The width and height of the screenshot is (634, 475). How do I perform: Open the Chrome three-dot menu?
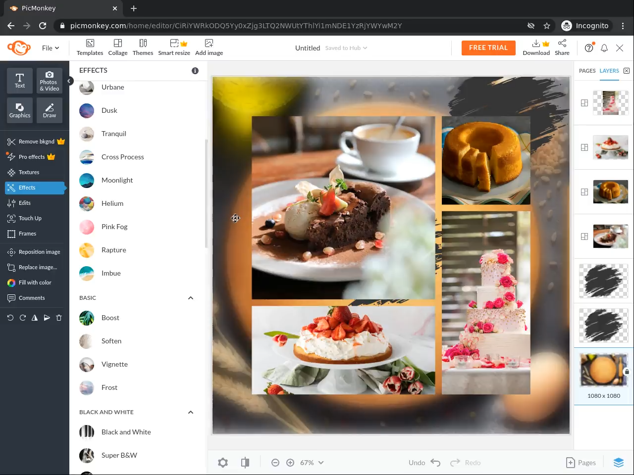tap(623, 26)
